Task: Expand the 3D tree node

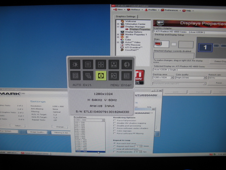Action: (118, 37)
